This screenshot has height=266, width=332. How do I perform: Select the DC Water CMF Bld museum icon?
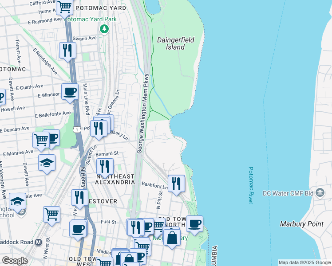(x=320, y=193)
